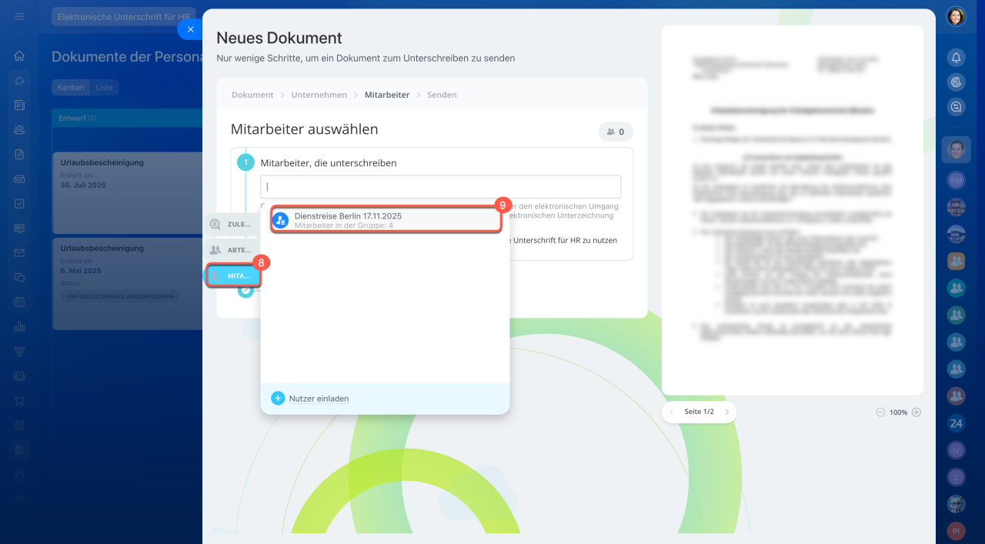The height and width of the screenshot is (544, 985).
Task: Open the PI avatar in right panel
Action: [956, 531]
